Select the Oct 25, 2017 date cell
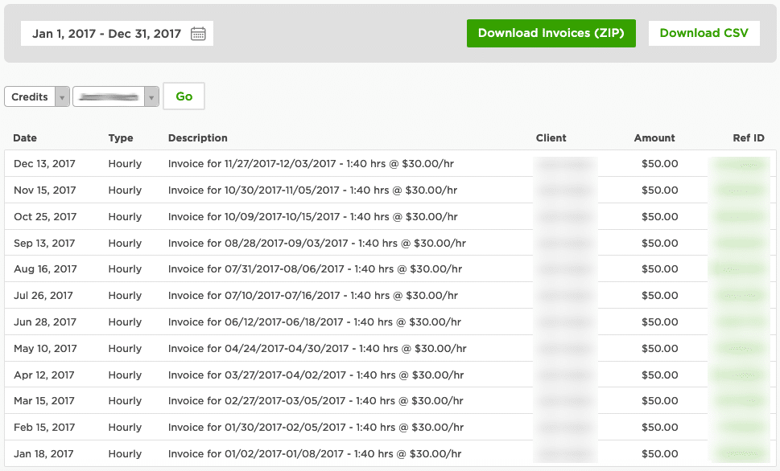This screenshot has height=471, width=780. pyautogui.click(x=45, y=217)
